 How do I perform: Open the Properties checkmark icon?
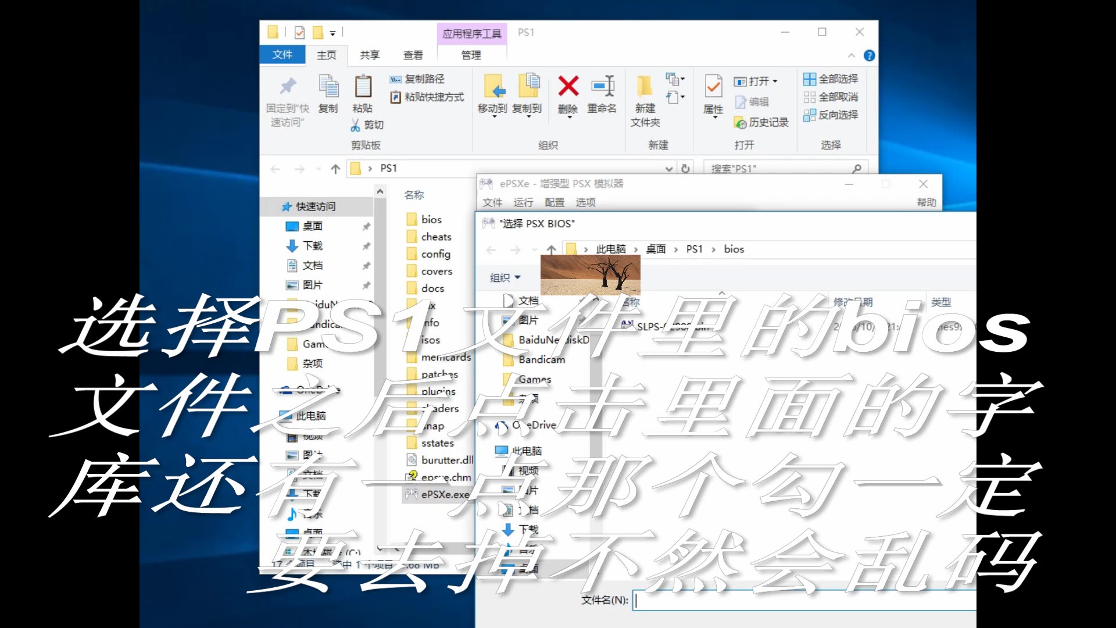pyautogui.click(x=713, y=87)
